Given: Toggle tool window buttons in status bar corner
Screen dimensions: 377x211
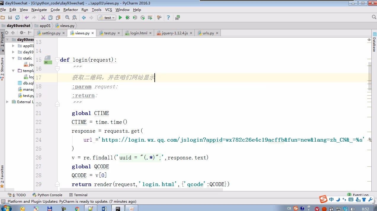Looking at the screenshot, I should click(3, 202).
